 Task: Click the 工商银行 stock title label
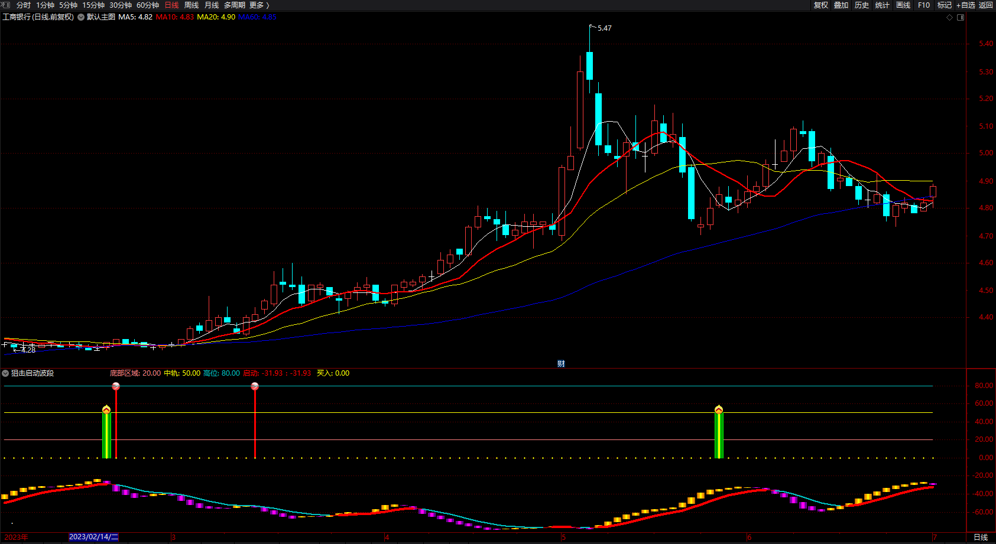[x=38, y=17]
